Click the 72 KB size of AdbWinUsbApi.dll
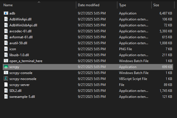Viewport: 177px width, 118px height. click(168, 25)
